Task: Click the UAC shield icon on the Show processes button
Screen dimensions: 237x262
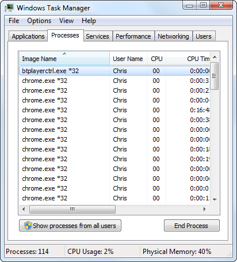Action: pyautogui.click(x=28, y=226)
